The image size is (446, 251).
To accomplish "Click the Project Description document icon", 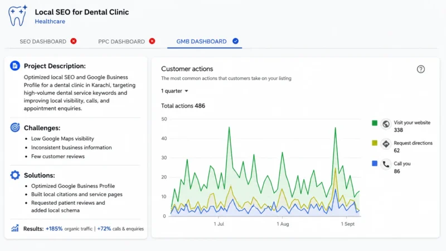I will pos(15,66).
